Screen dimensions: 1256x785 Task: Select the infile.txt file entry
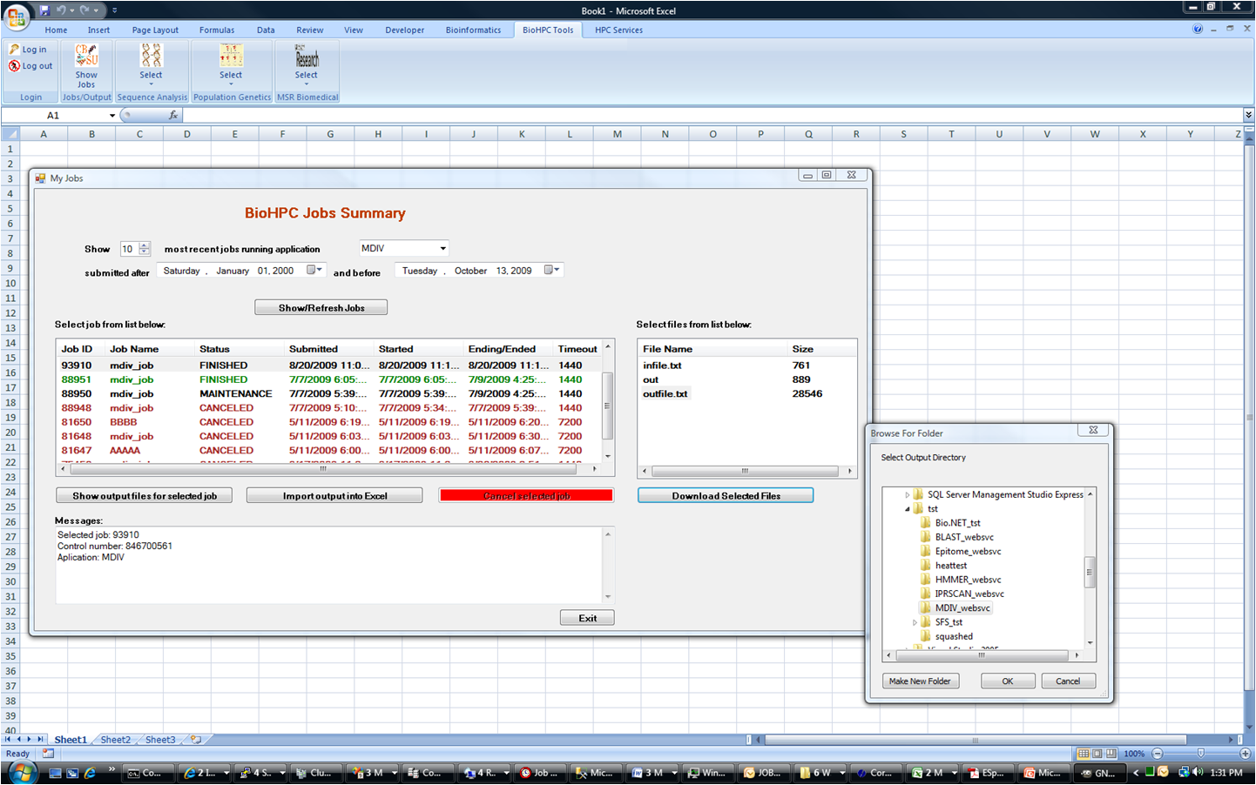pyautogui.click(x=662, y=366)
